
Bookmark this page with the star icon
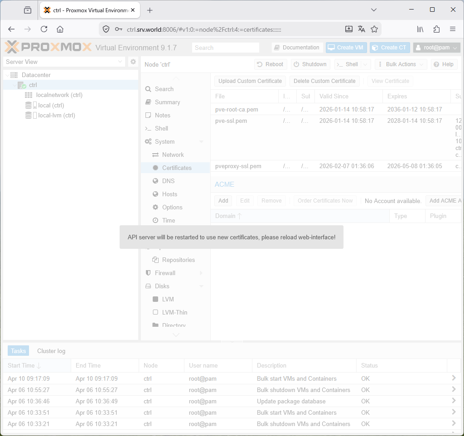[374, 29]
